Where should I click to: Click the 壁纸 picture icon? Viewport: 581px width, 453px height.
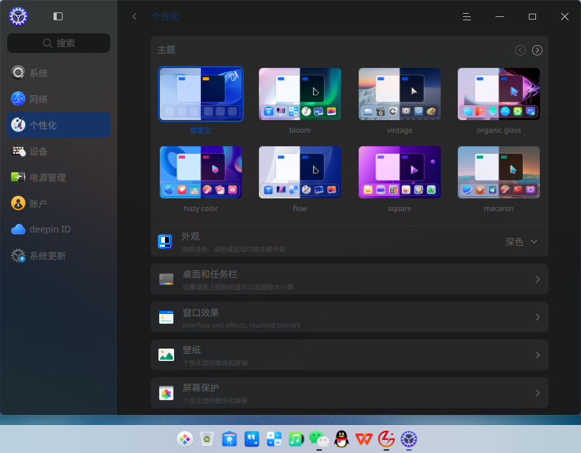166,355
